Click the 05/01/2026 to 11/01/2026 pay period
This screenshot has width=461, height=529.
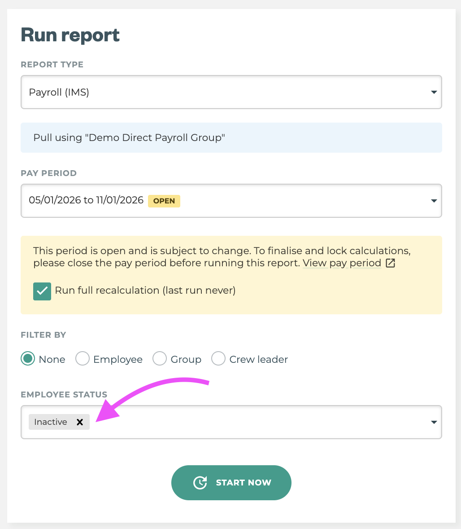click(86, 200)
